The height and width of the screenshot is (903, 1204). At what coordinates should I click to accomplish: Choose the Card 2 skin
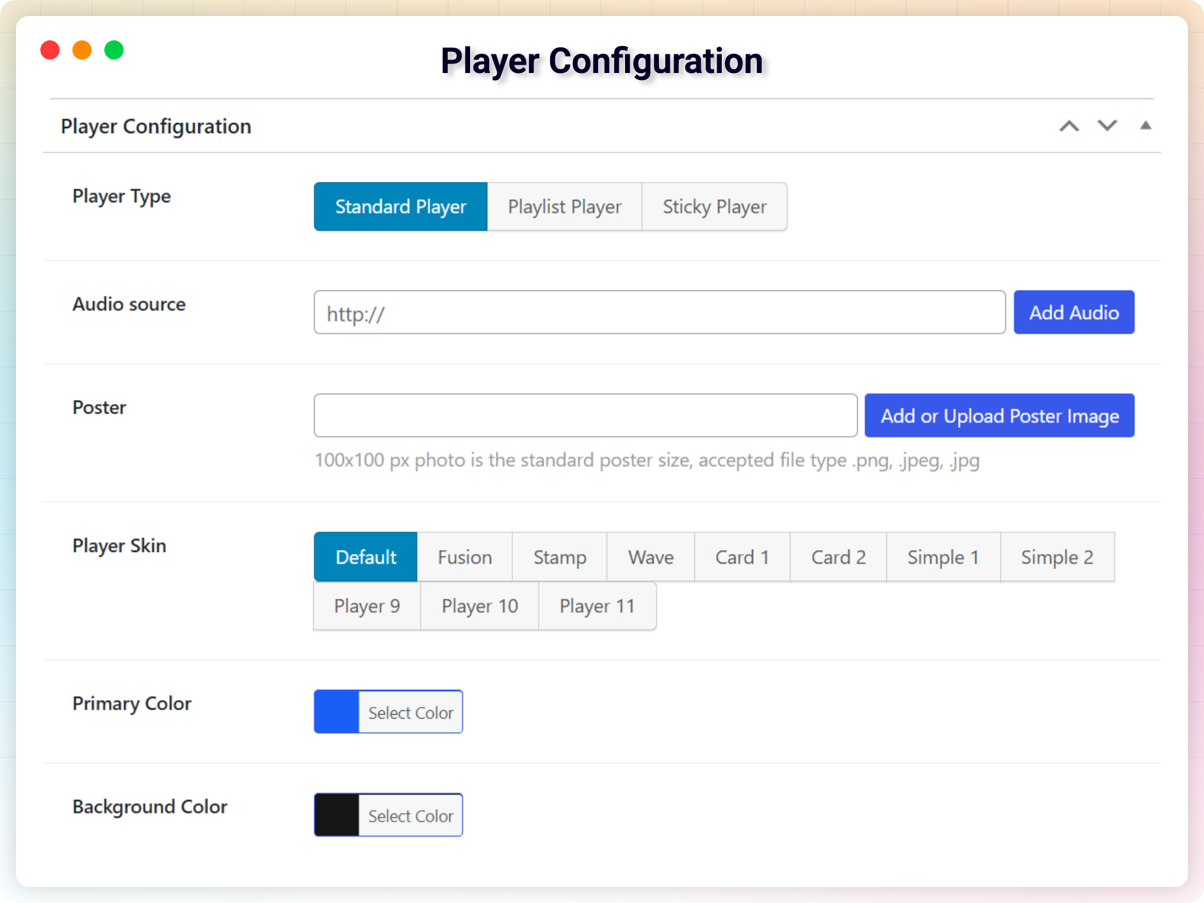pyautogui.click(x=838, y=557)
